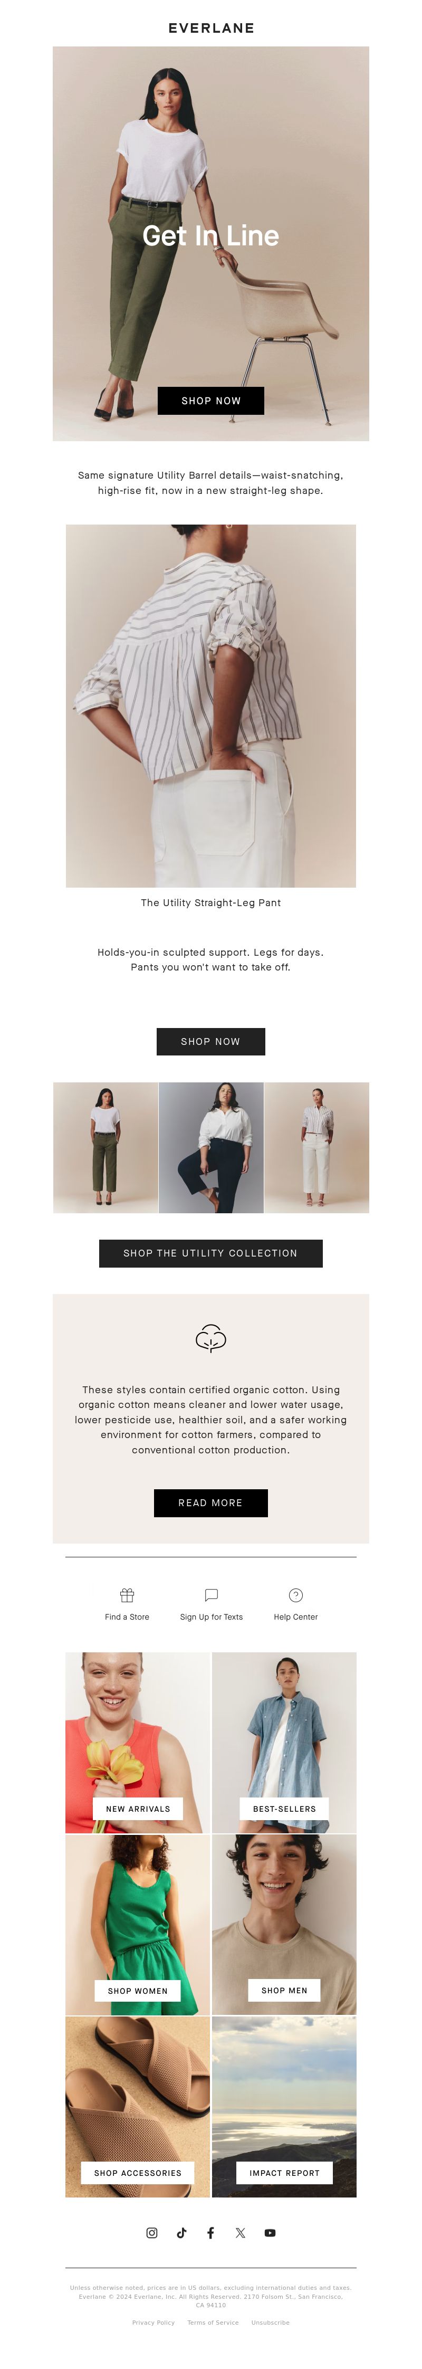The width and height of the screenshot is (422, 2369).
Task: Click the Read More button
Action: pos(210,1502)
